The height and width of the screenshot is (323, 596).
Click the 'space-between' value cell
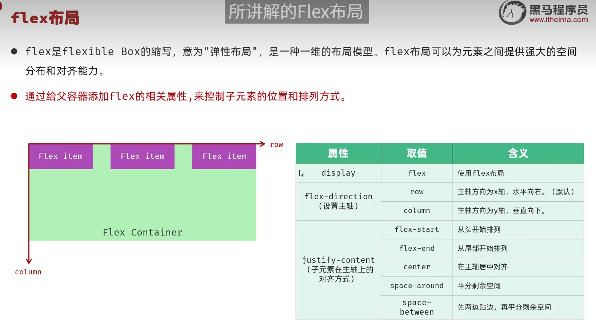(x=417, y=307)
